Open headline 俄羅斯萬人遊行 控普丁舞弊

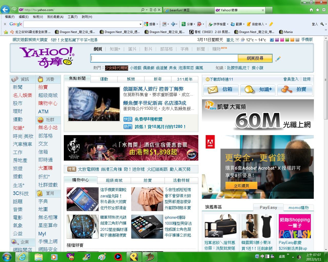(153, 89)
